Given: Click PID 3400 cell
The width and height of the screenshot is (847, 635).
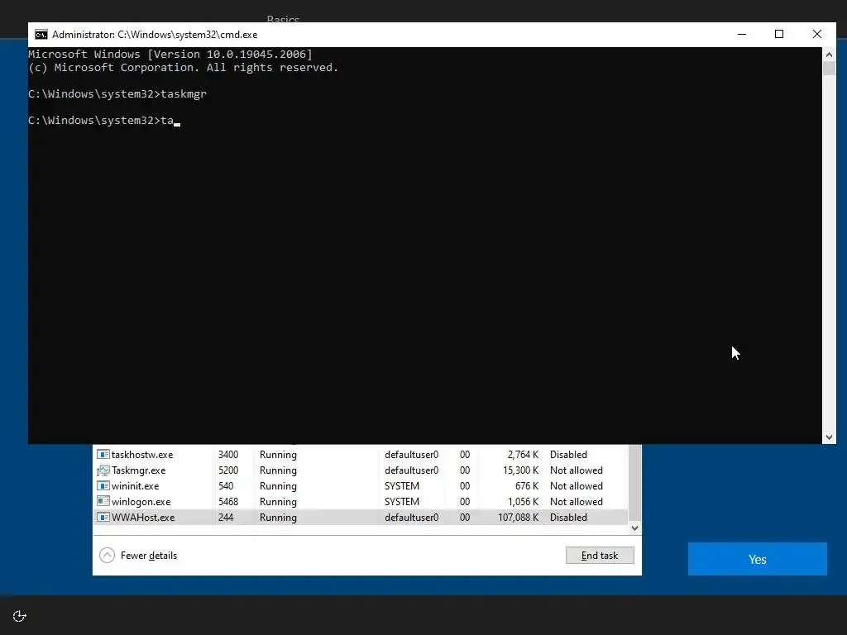Looking at the screenshot, I should point(228,455).
